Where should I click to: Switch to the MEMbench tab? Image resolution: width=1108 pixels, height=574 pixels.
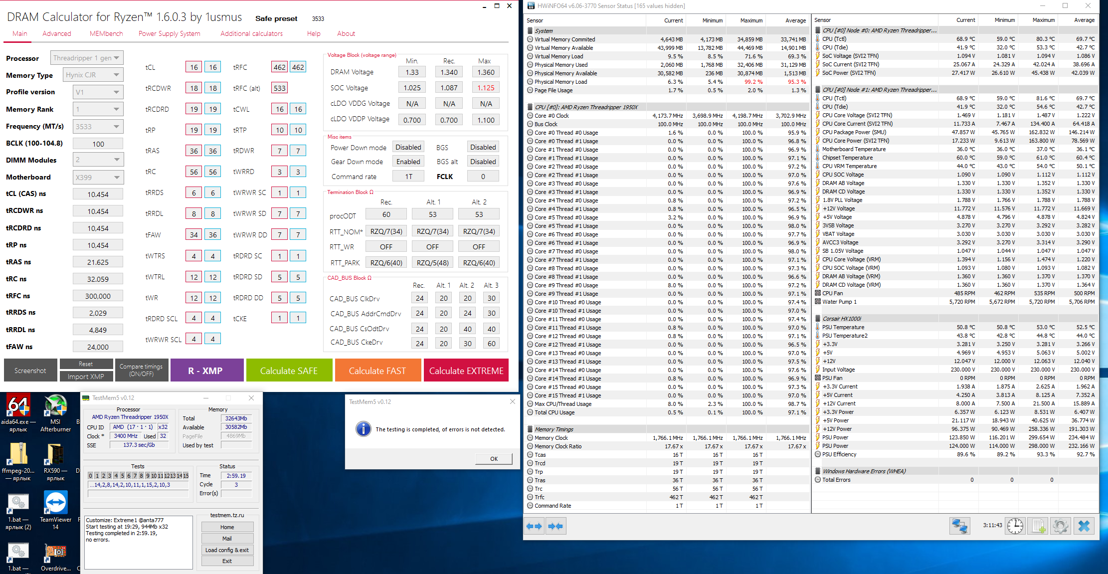tap(106, 33)
